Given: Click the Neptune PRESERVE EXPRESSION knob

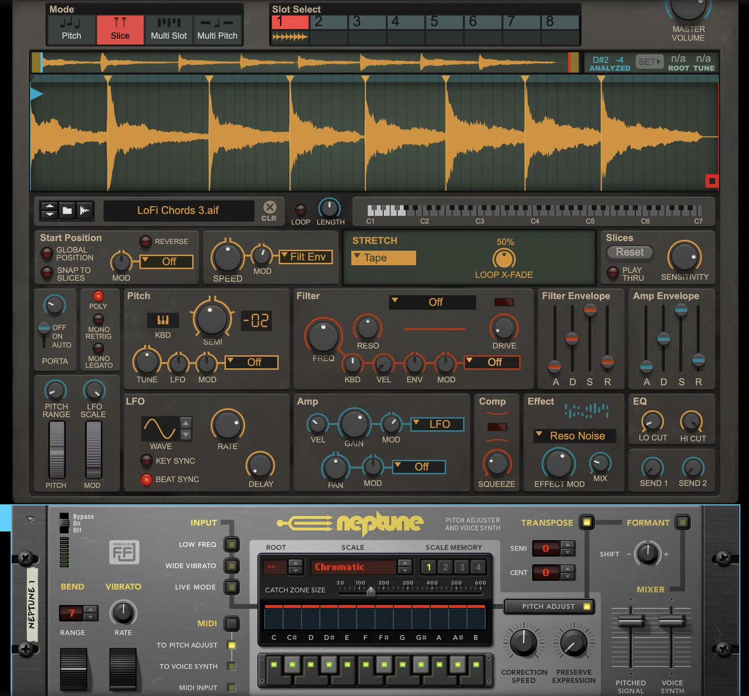Looking at the screenshot, I should coord(573,643).
